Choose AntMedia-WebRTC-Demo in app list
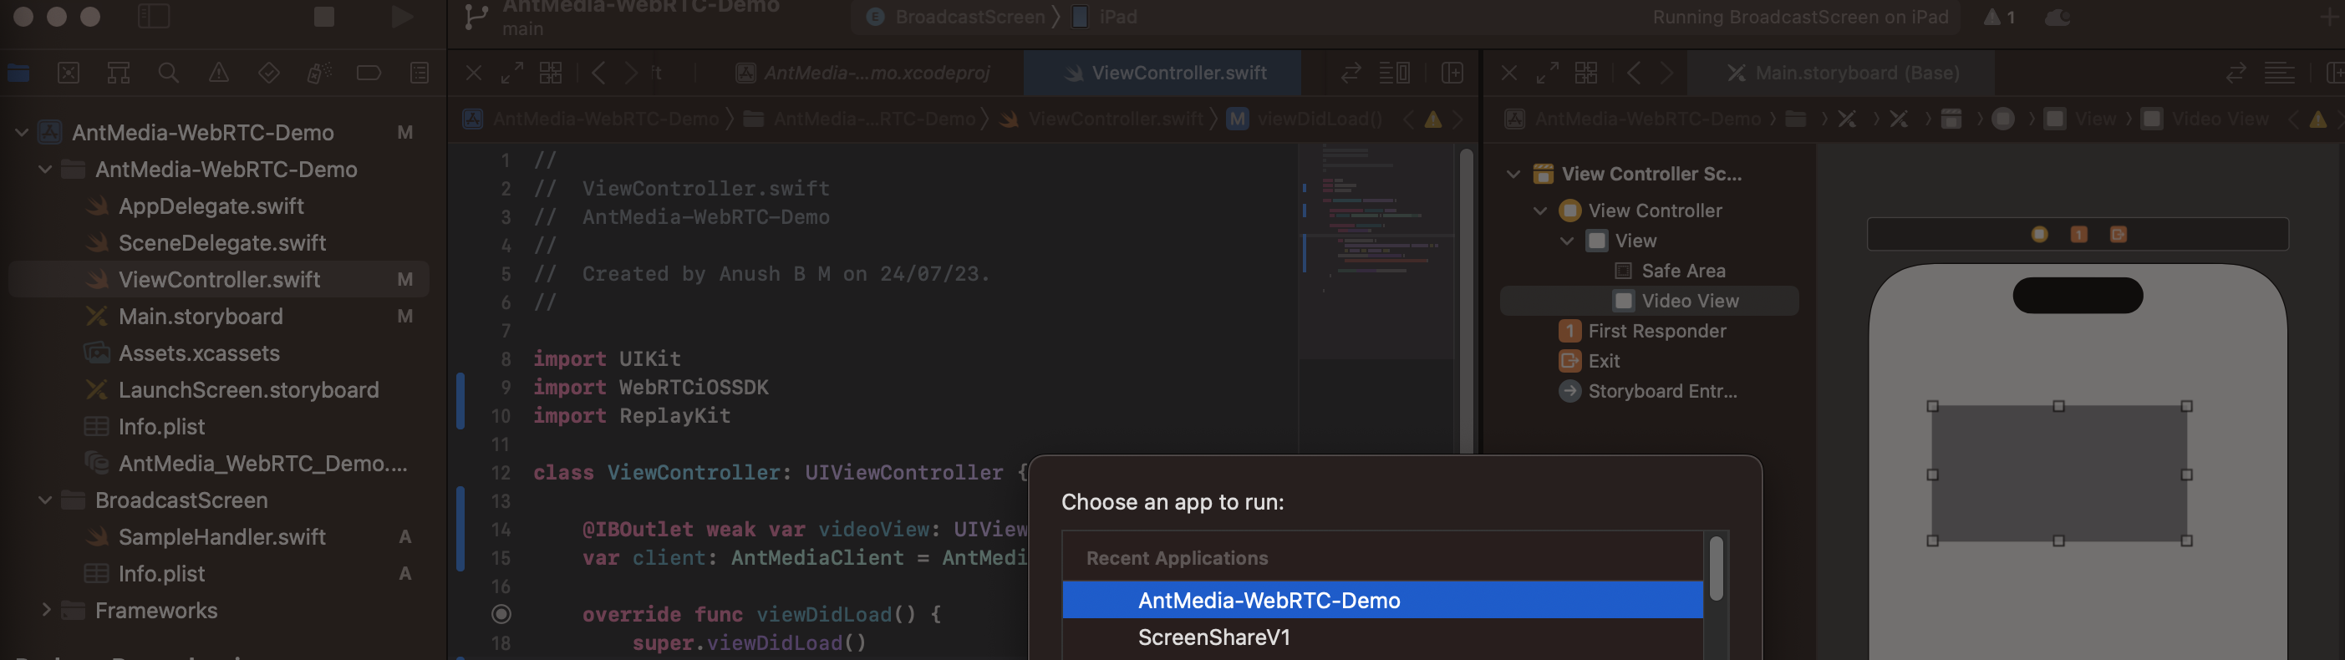This screenshot has width=2345, height=660. click(x=1382, y=600)
